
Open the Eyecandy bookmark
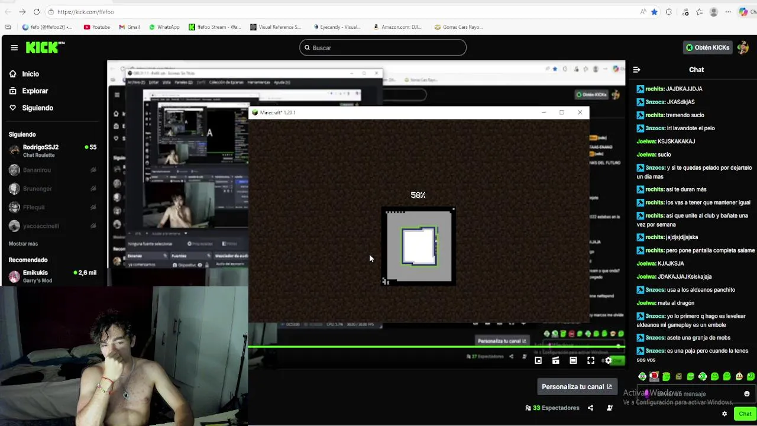337,27
